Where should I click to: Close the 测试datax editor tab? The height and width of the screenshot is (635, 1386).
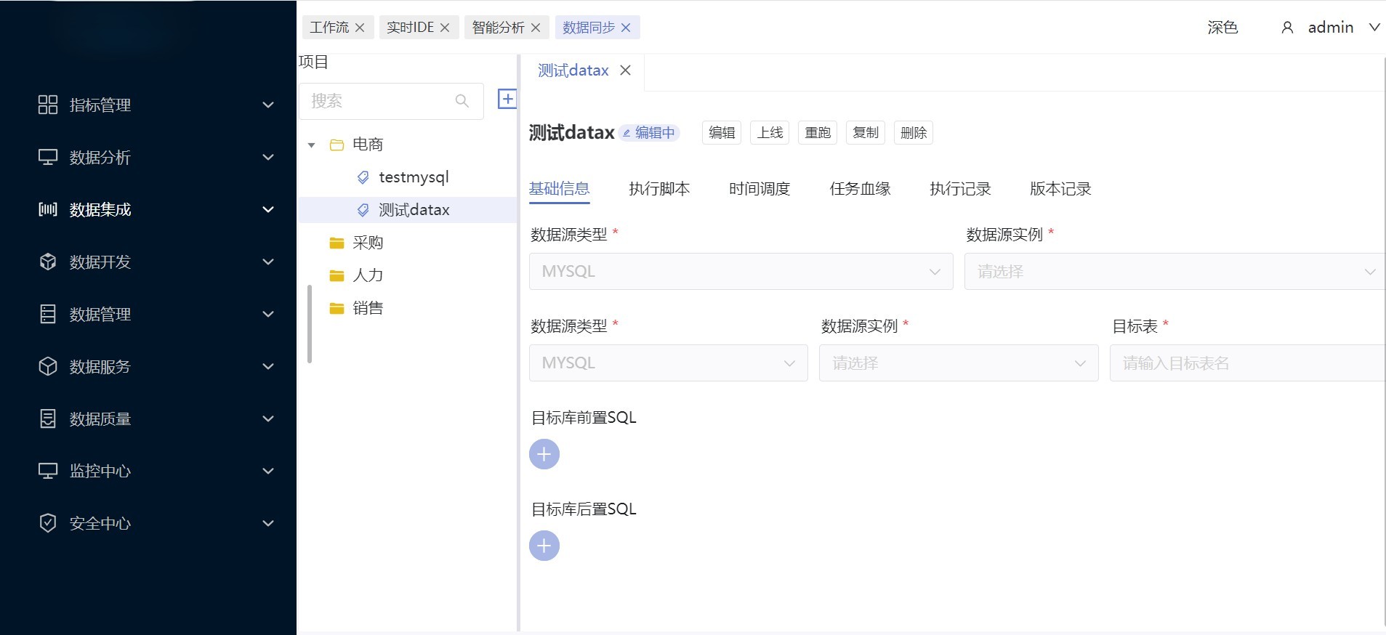[x=625, y=70]
